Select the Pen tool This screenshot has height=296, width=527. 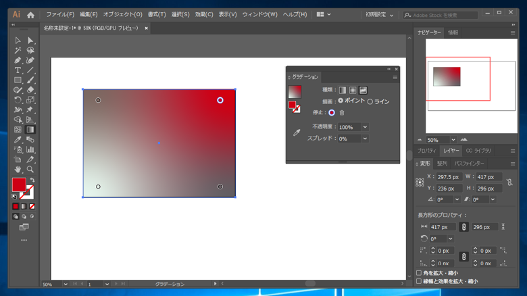pyautogui.click(x=18, y=61)
